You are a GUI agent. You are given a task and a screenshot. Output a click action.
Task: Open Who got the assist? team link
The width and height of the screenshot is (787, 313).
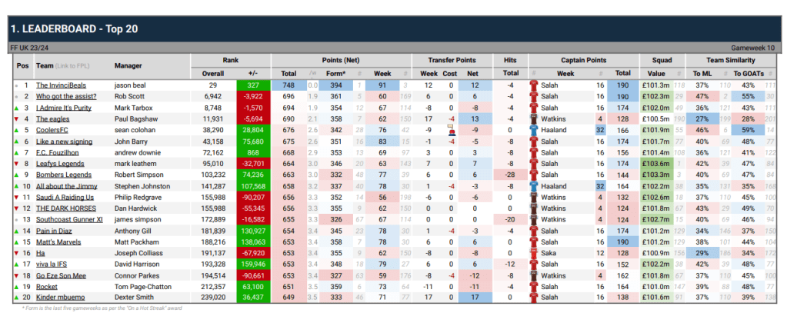67,97
